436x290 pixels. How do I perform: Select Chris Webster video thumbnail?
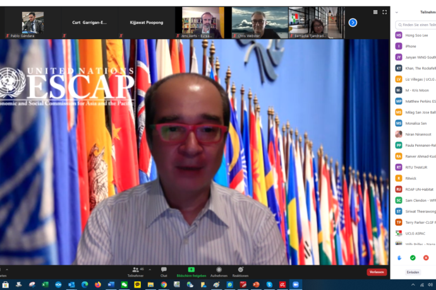[260, 23]
